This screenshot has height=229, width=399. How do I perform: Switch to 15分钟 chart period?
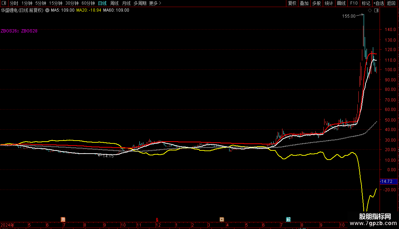pos(56,3)
